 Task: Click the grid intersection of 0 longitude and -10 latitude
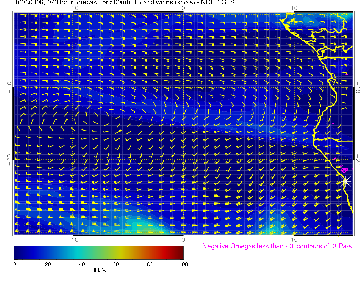tap(183, 87)
